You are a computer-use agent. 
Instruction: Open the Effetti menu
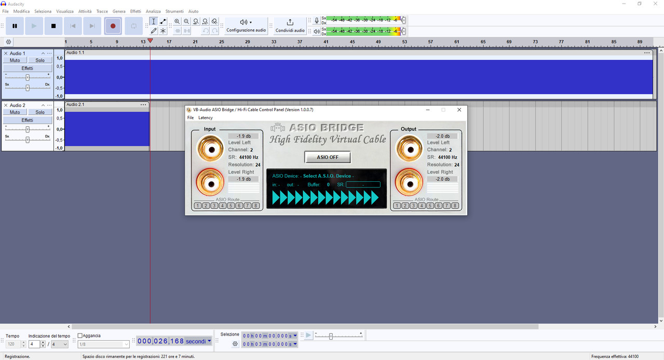(x=135, y=11)
